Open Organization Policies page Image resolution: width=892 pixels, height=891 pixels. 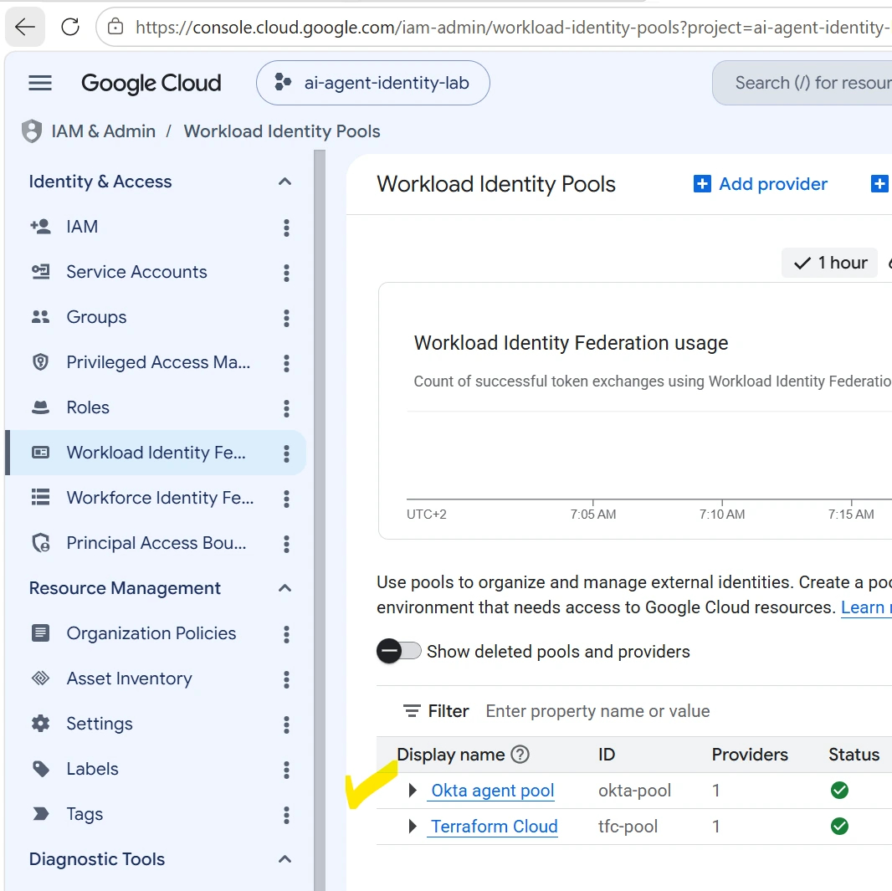[x=151, y=633]
